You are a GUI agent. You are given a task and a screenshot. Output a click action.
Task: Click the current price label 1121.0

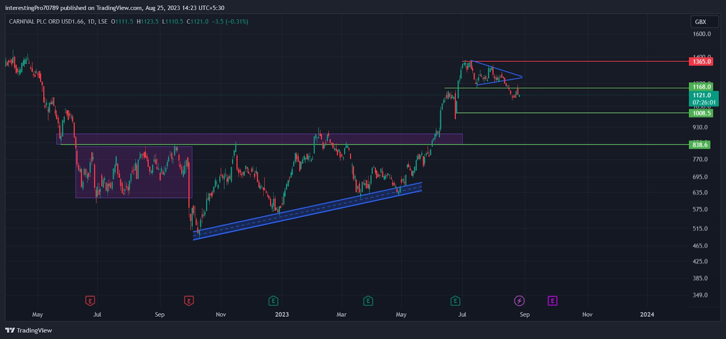point(701,95)
